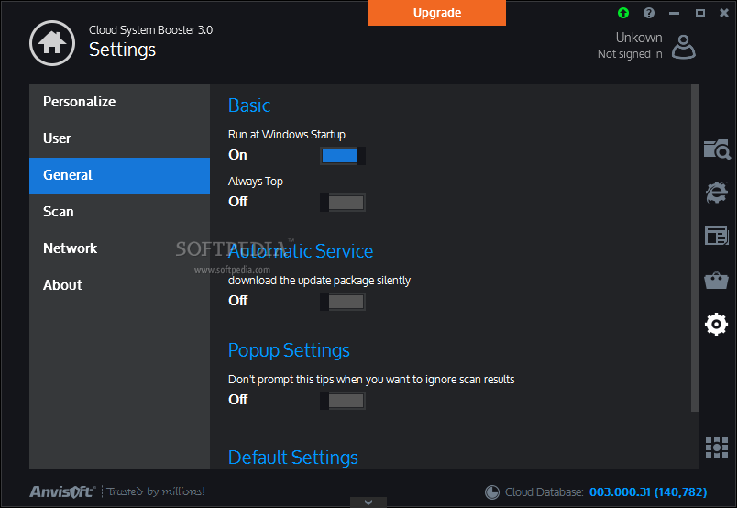Click the cloud database status icon
Screen dimensions: 737x508
pos(492,492)
